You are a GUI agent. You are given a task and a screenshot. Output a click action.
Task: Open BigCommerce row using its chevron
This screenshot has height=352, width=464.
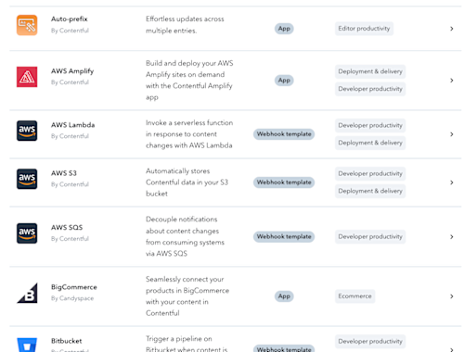[x=452, y=296]
